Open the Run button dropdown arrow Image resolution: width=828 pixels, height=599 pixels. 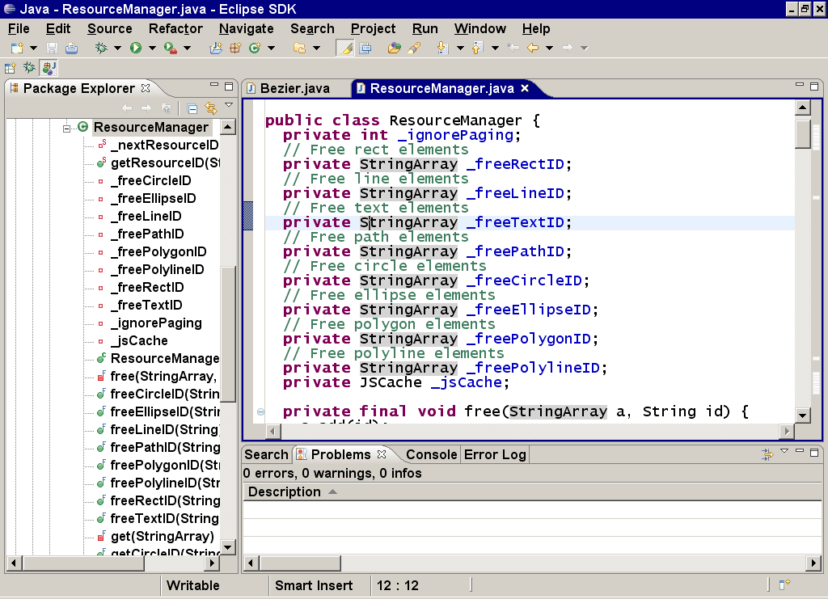click(151, 49)
